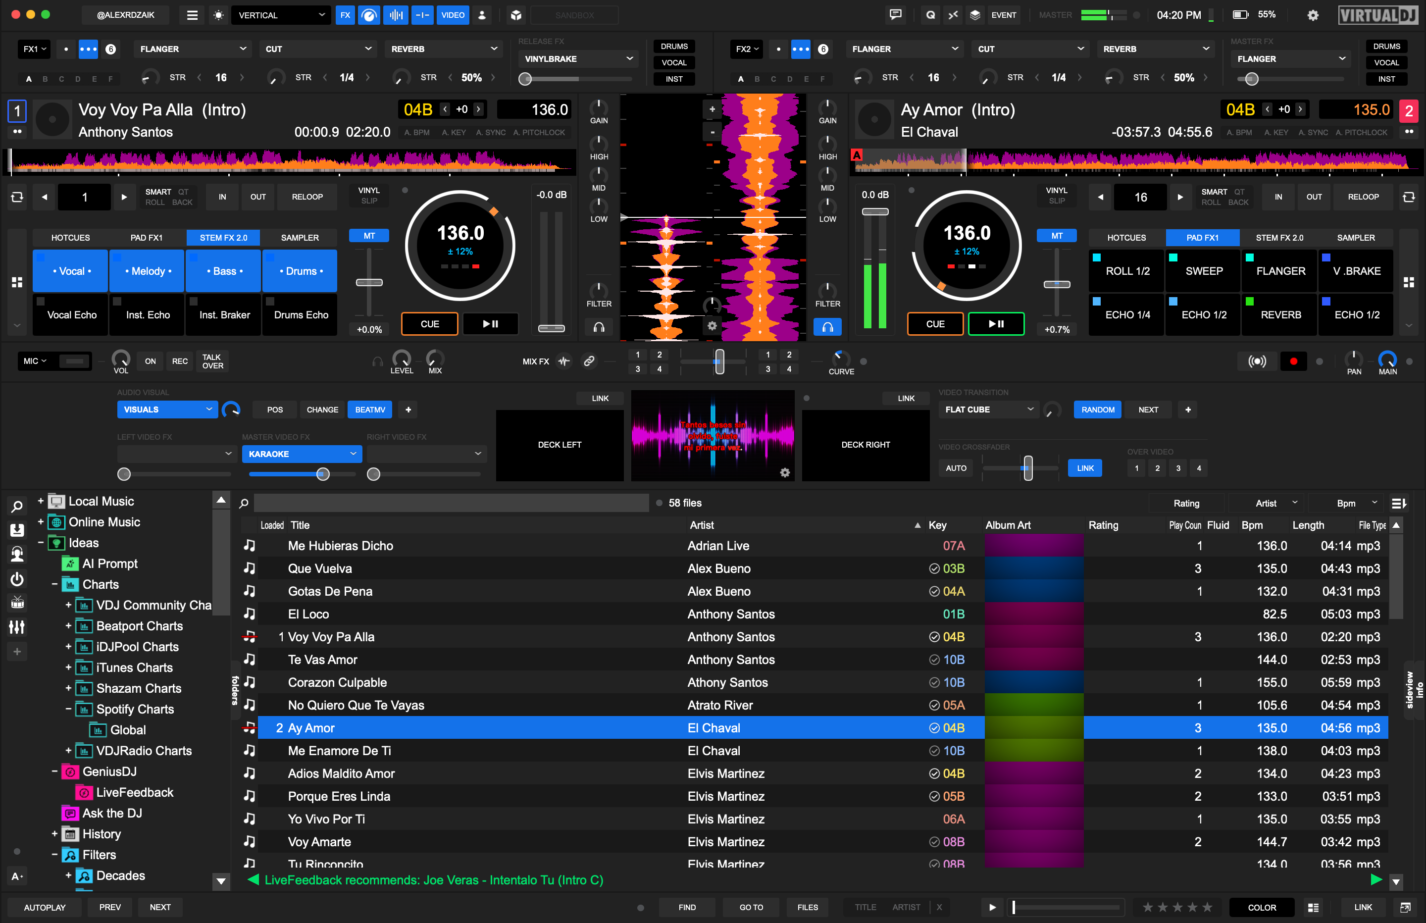Click the sun brightness icon in top toolbar
The image size is (1426, 923).
coord(219,15)
